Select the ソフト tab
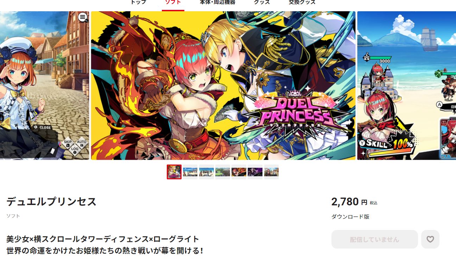The image size is (456, 263). click(x=173, y=2)
